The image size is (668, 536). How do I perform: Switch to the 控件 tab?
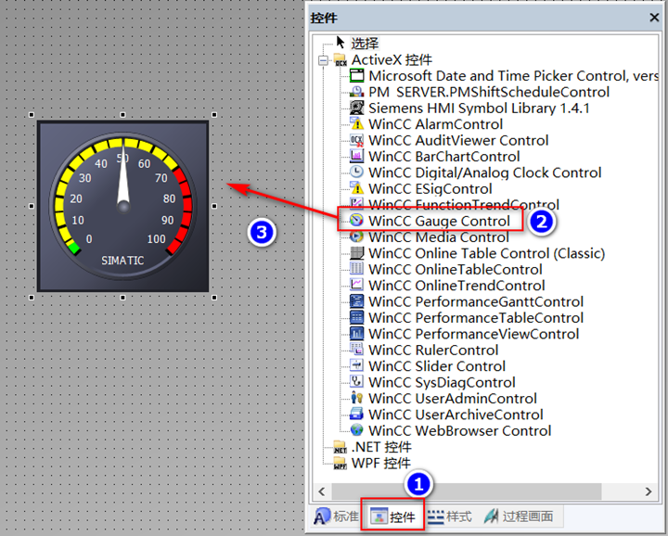pyautogui.click(x=392, y=517)
